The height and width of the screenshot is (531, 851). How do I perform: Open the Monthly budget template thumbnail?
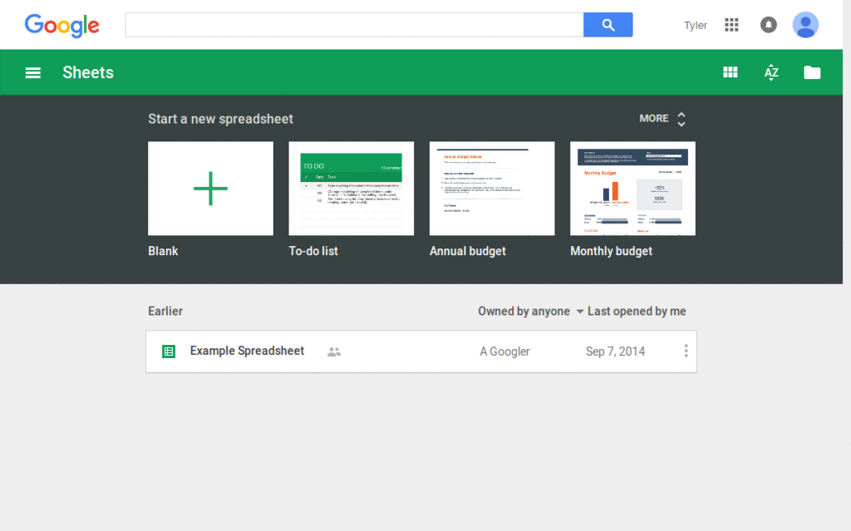[x=632, y=189]
